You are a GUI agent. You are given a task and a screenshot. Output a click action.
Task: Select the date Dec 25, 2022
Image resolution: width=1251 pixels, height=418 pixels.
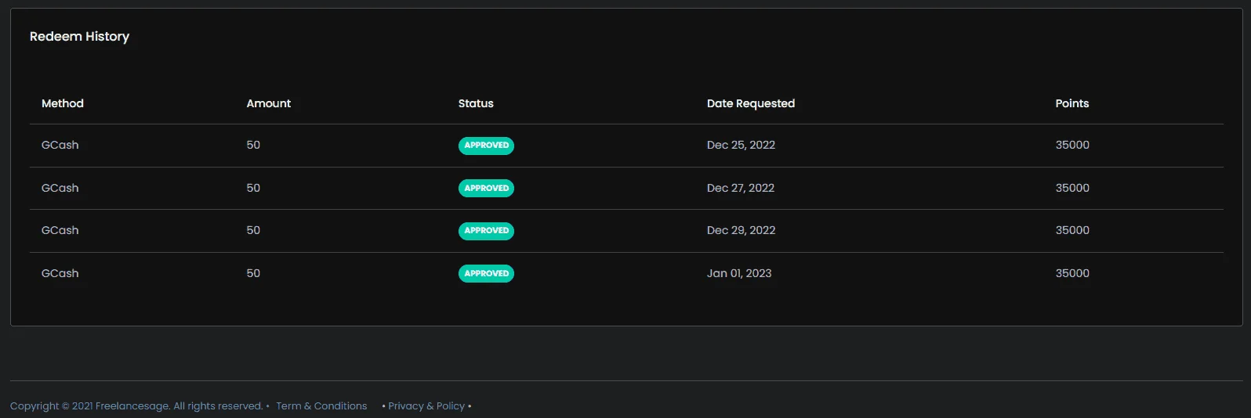click(741, 145)
